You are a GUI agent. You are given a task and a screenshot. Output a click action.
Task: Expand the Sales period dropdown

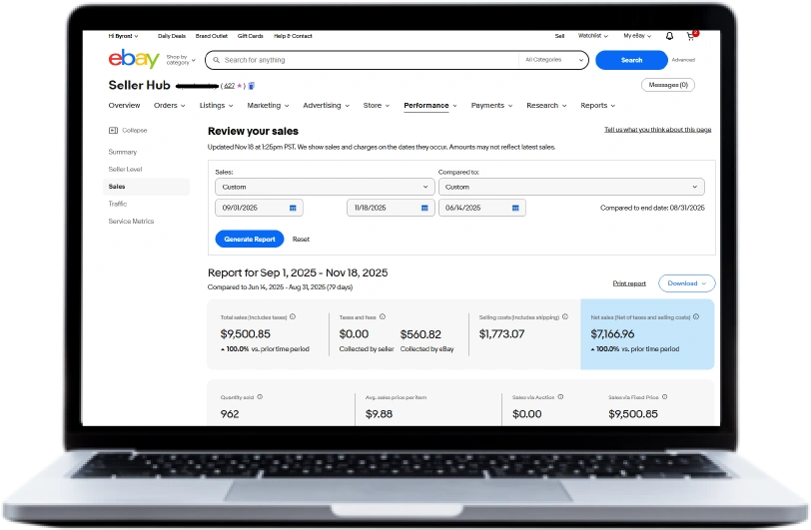tap(324, 187)
